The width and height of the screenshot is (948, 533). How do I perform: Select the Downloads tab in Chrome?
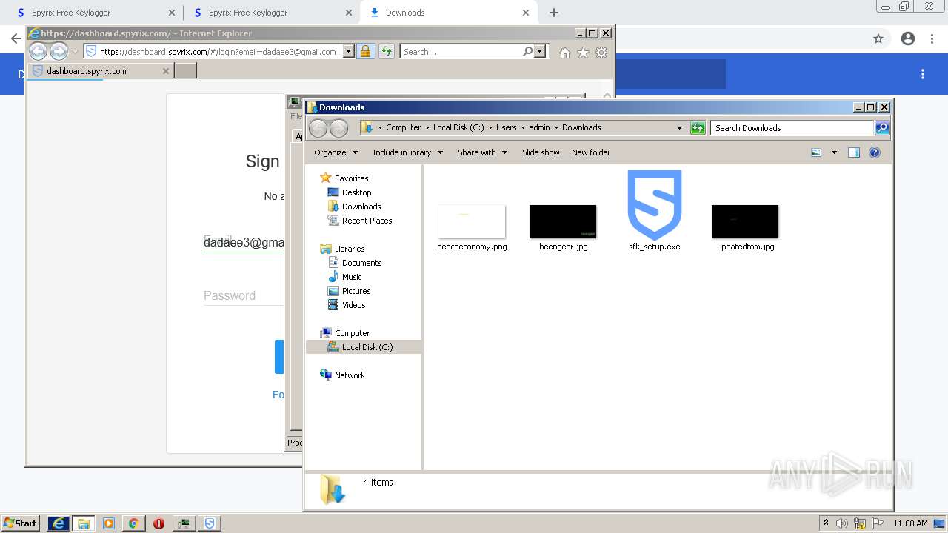tap(448, 13)
